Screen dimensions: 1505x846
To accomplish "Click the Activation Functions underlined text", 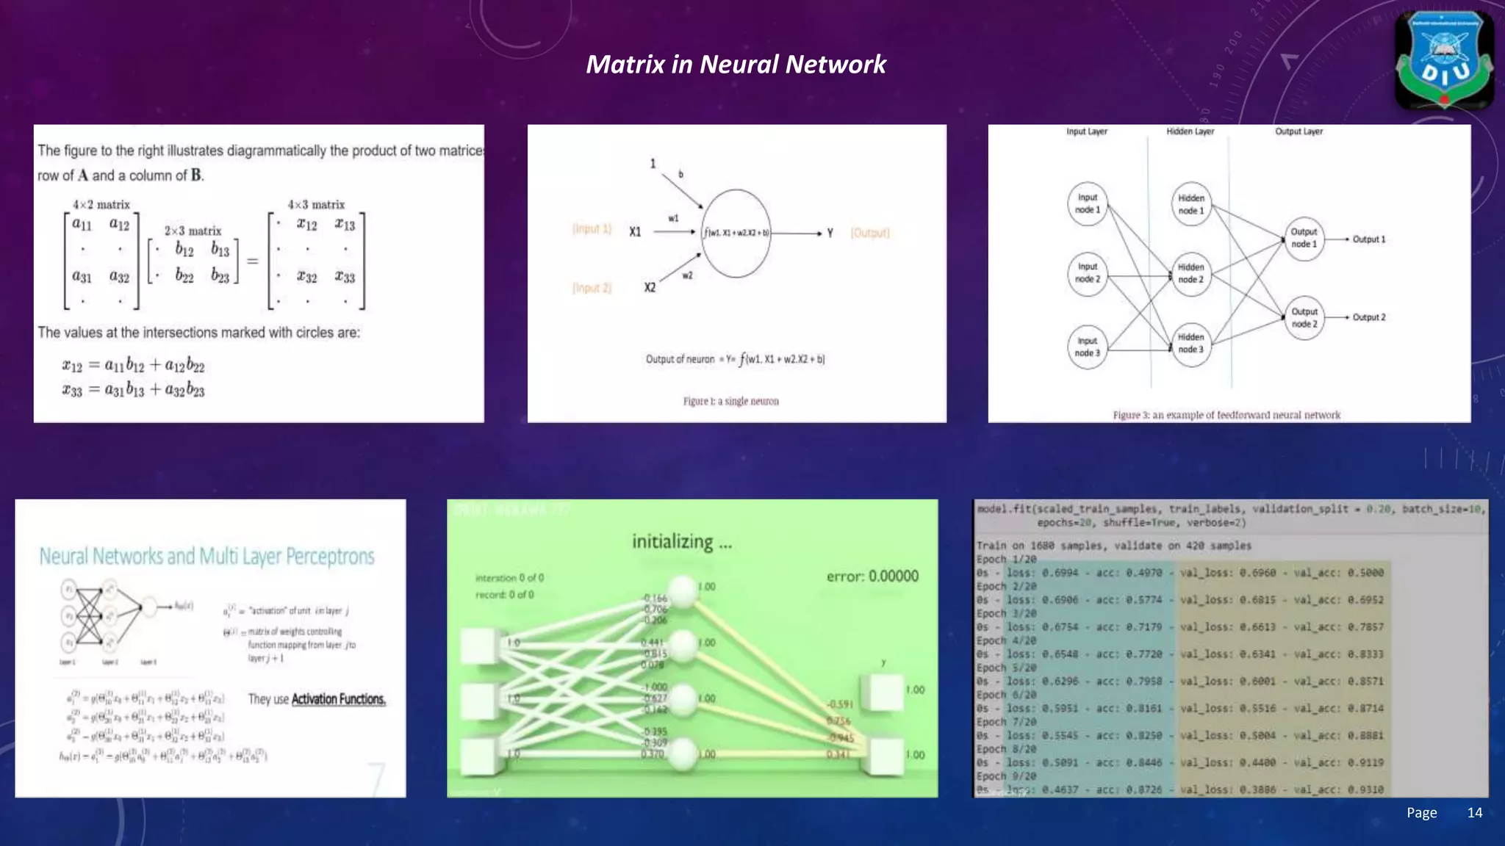I will [338, 699].
